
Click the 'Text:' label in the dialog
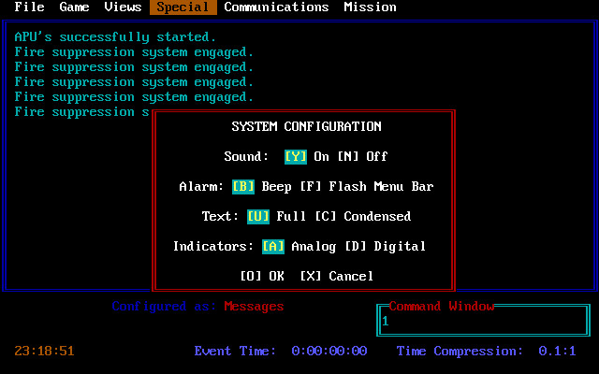221,216
